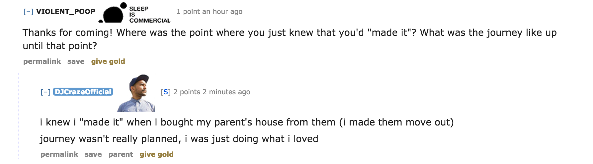Give gold to VIOLENT_POOP's comment
The height and width of the screenshot is (164, 593).
(108, 61)
